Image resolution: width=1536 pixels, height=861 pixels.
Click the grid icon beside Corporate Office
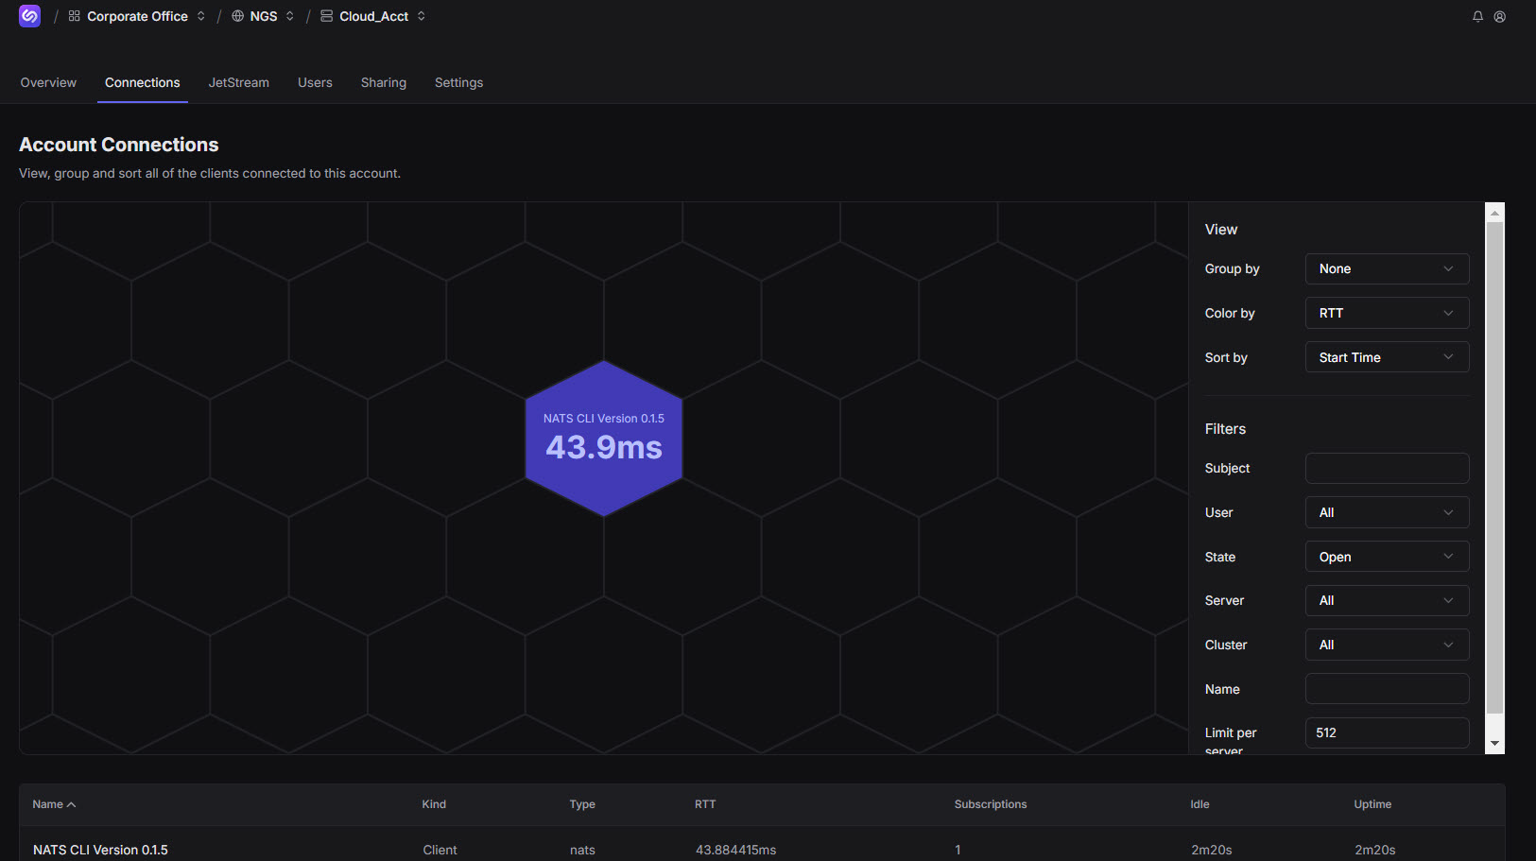tap(75, 16)
